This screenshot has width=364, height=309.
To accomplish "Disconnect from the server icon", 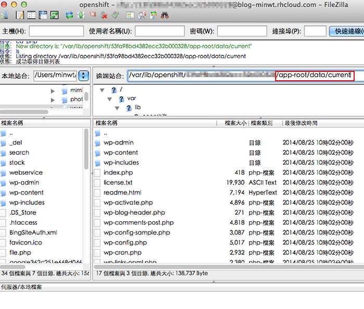I will (104, 15).
